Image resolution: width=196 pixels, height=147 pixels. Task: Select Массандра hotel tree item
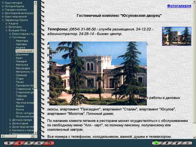point(23,68)
